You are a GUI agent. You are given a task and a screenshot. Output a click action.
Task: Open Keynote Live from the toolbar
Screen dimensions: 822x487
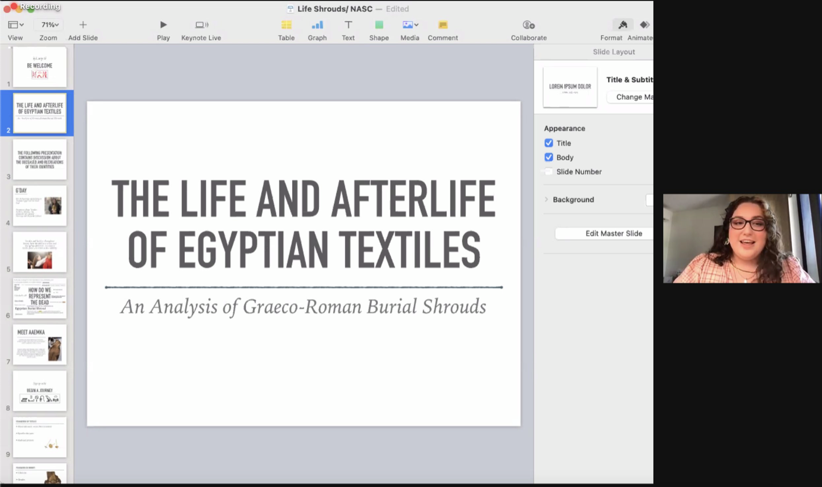click(x=201, y=25)
